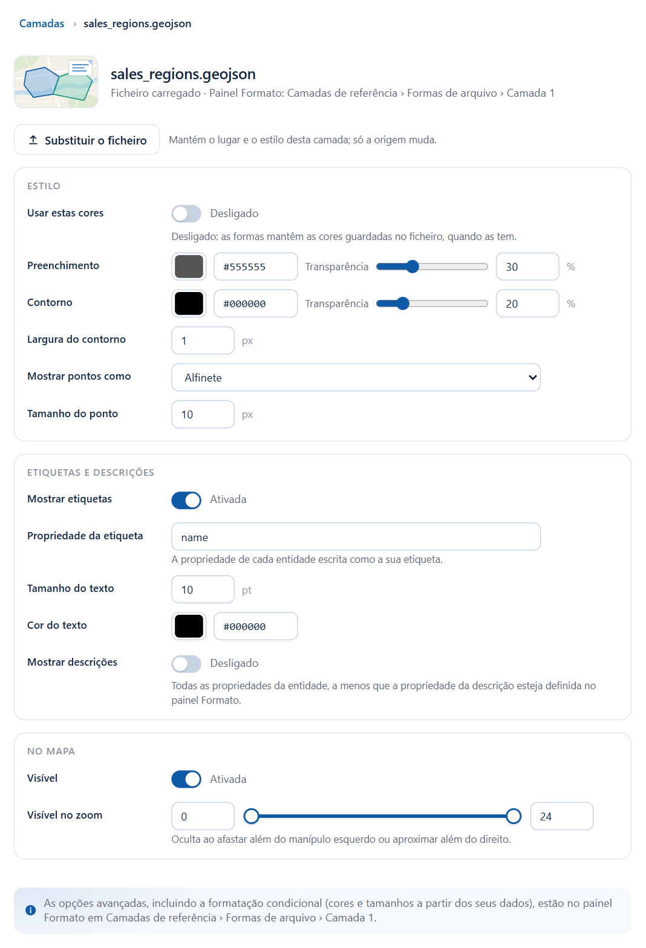
Task: Click the right handle of zoom range slider
Action: tap(514, 816)
